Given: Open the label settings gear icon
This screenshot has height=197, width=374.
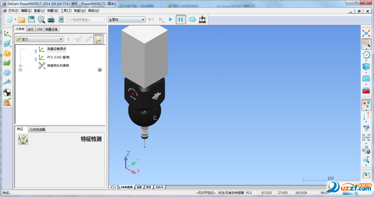Looking at the screenshot, I should tap(366, 150).
